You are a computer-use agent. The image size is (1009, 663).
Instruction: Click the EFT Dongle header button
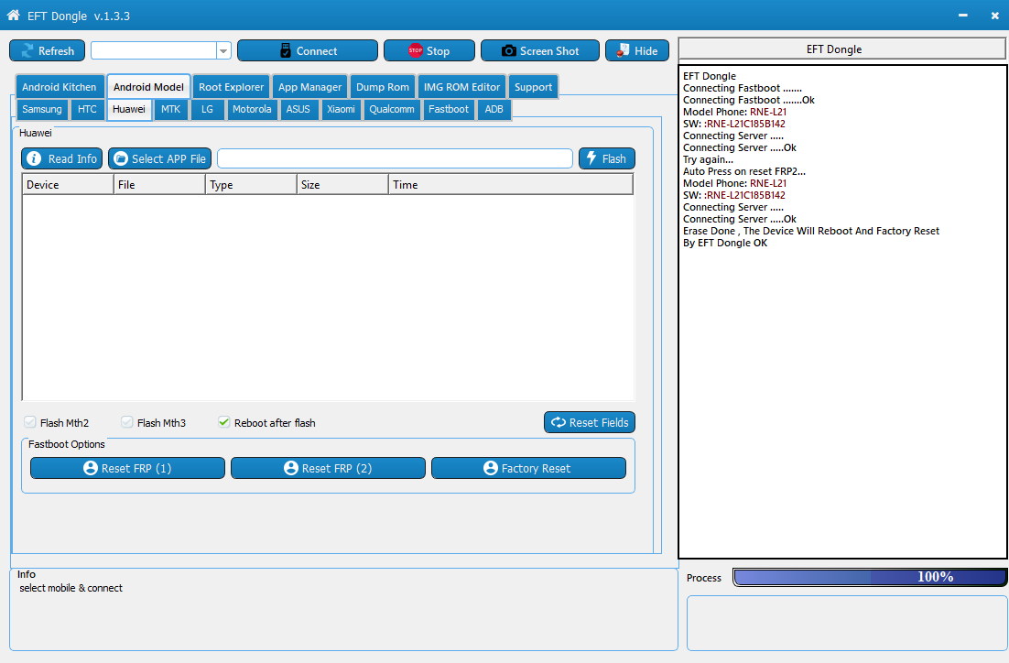coord(842,49)
